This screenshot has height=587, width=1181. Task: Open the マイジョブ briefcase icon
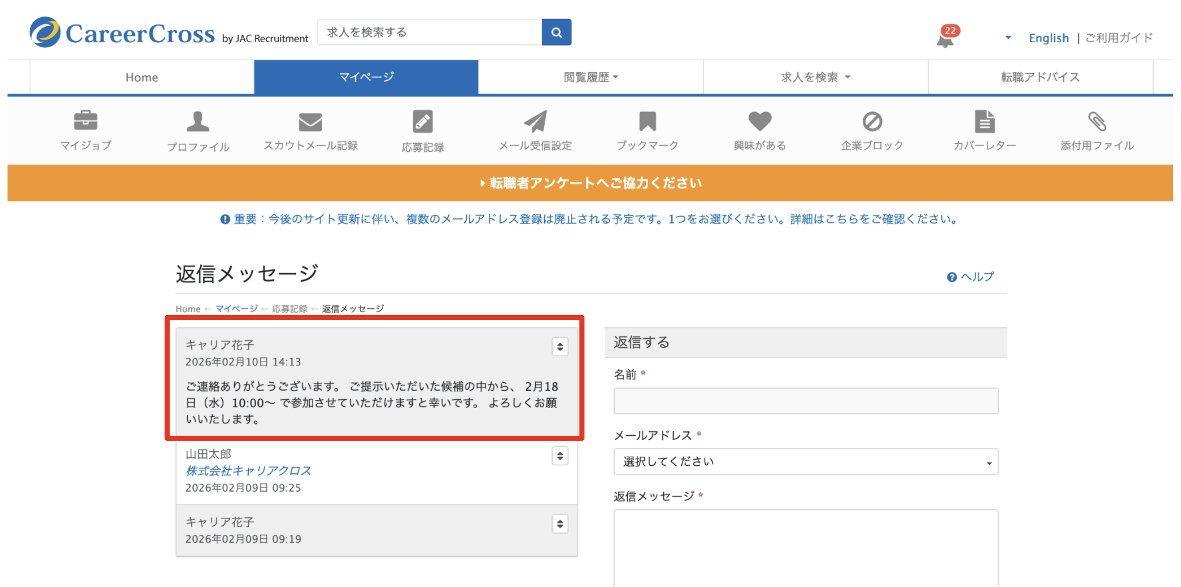(x=86, y=121)
